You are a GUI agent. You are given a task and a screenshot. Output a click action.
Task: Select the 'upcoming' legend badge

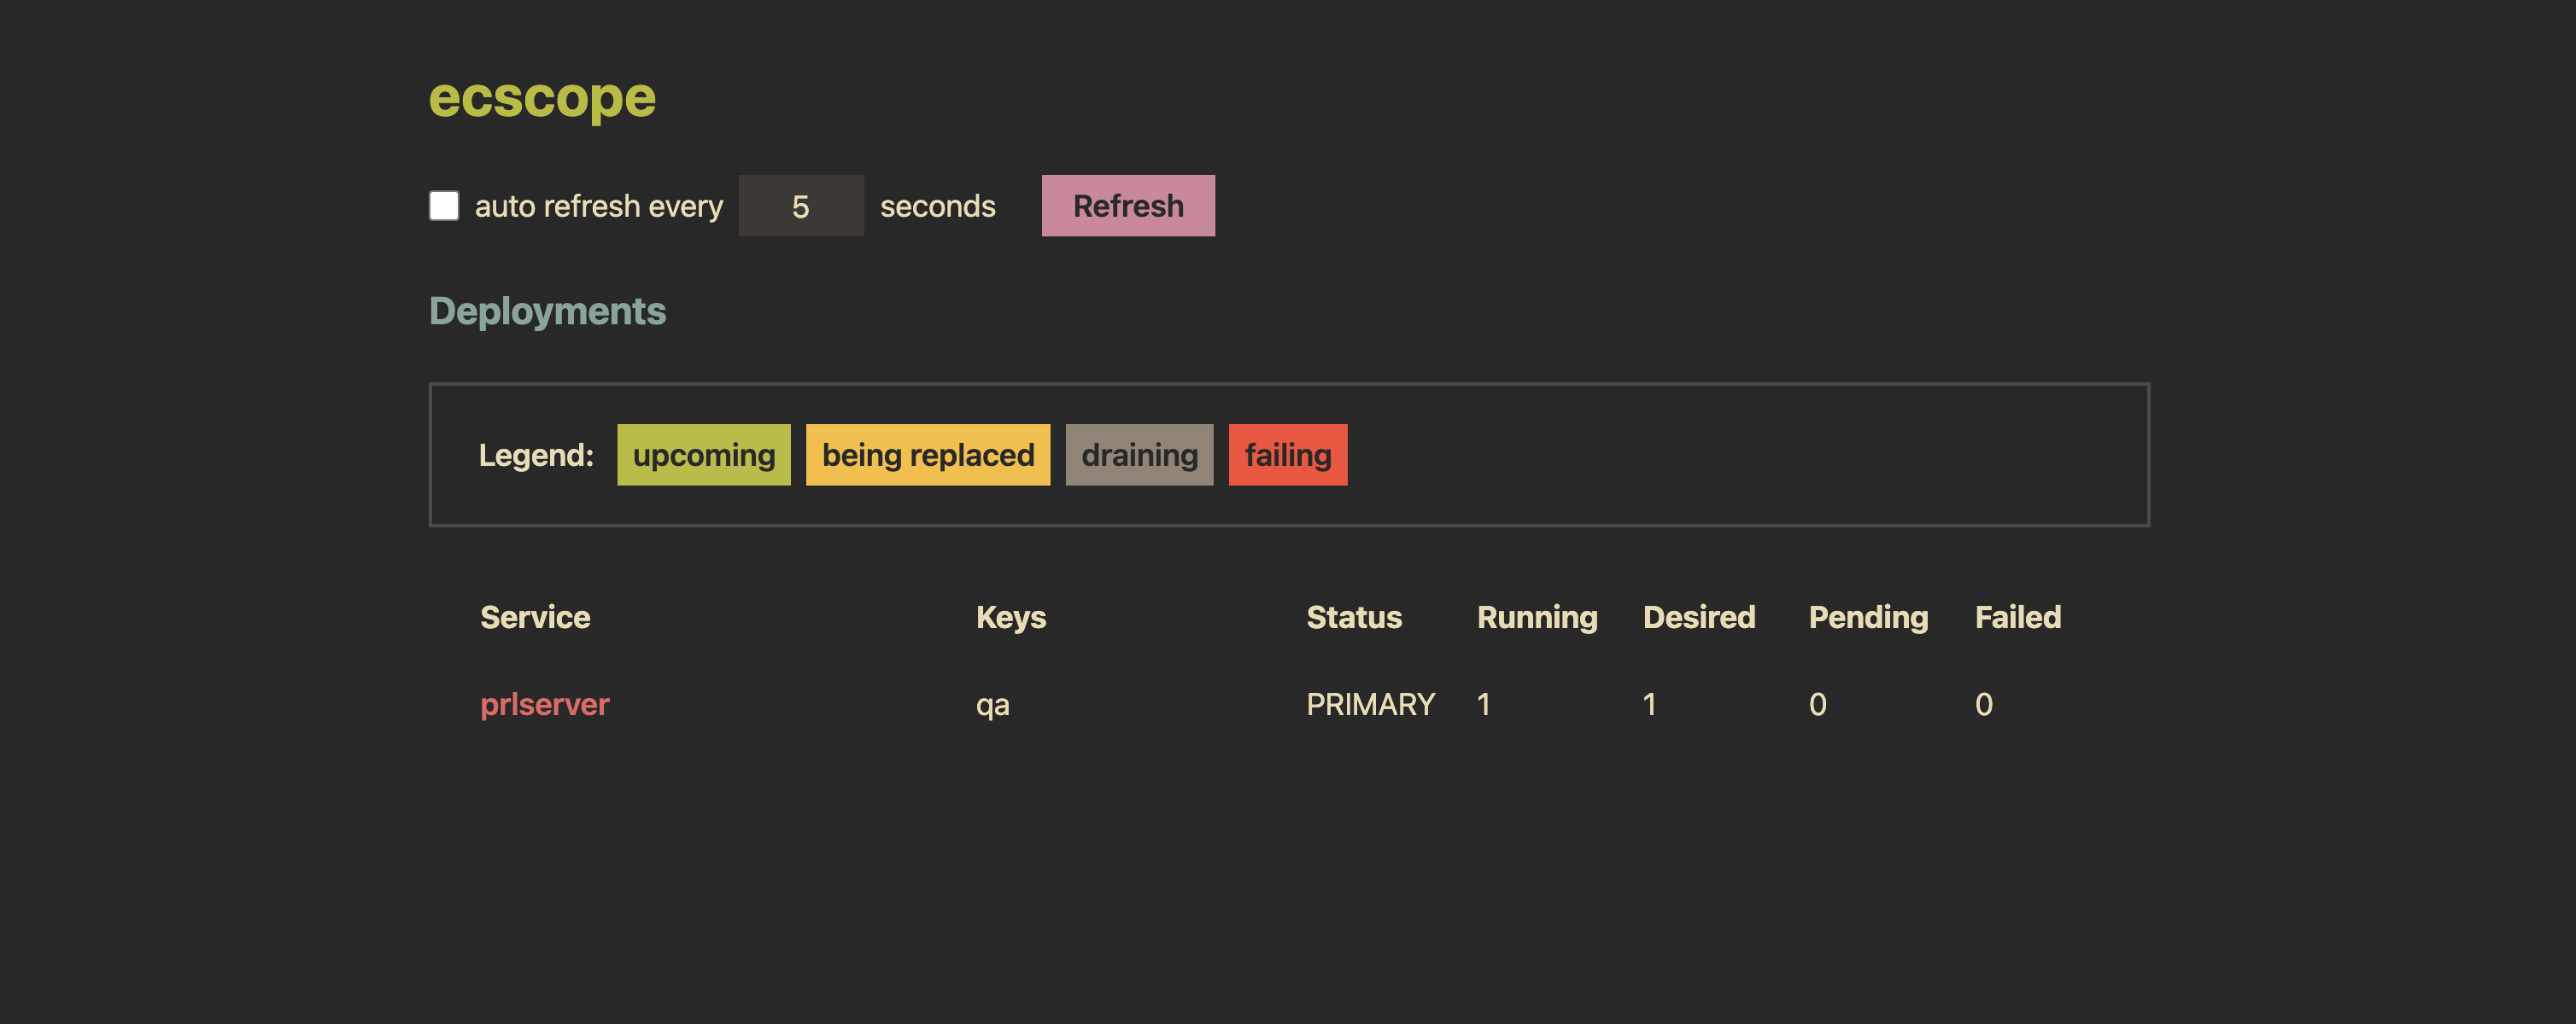(x=703, y=455)
